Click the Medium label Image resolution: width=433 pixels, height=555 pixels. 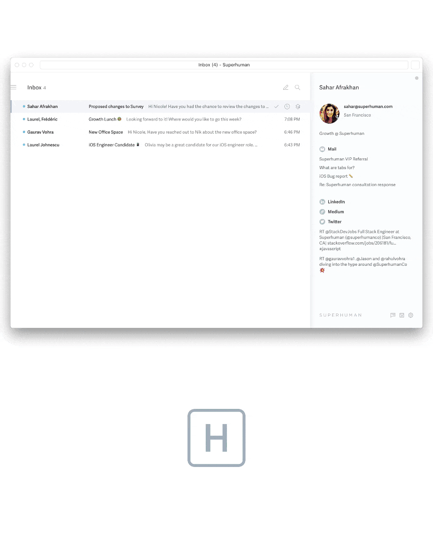pos(336,212)
